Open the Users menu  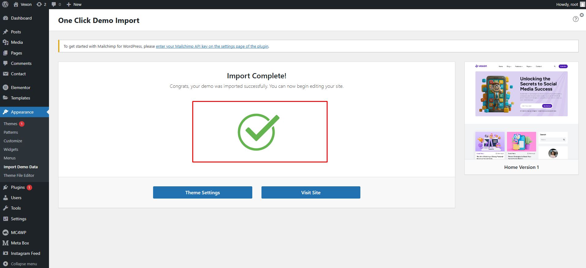coord(24,198)
